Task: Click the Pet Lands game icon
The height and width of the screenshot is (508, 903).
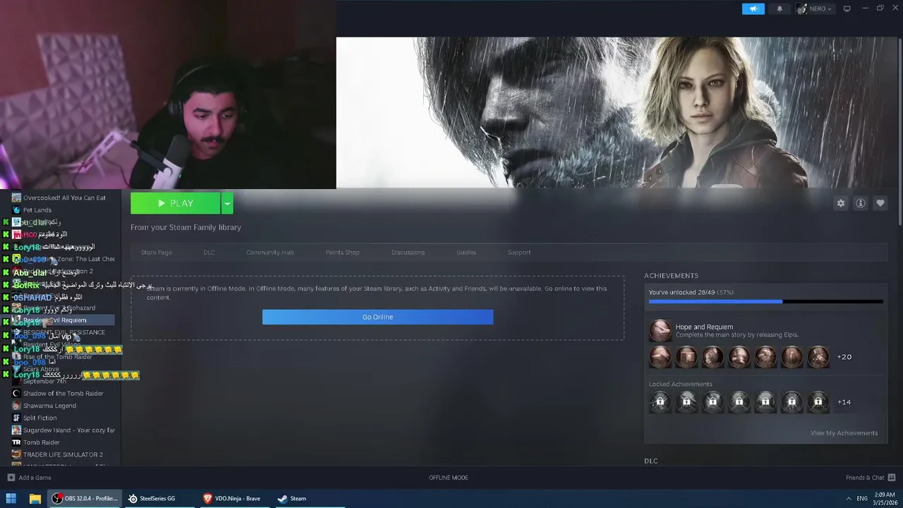Action: click(x=16, y=210)
